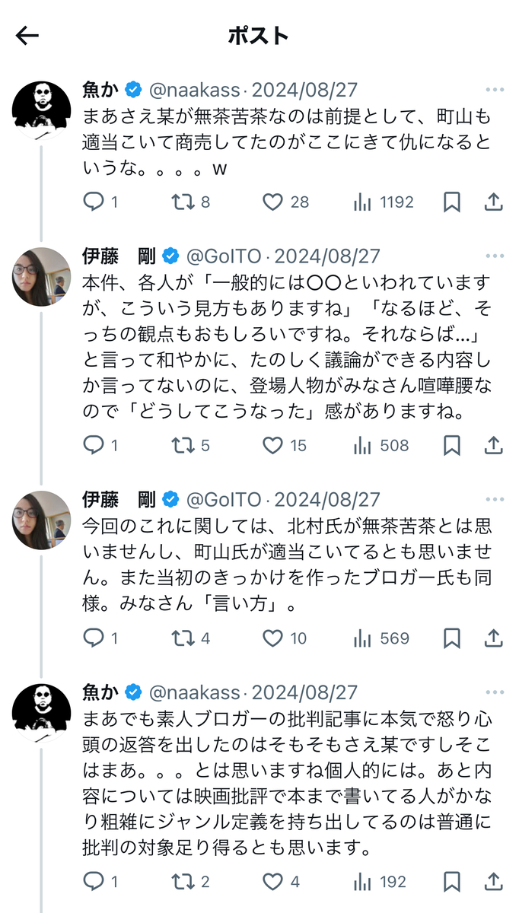519x913 pixels.
Task: Tap the back arrow at top left
Action: point(27,36)
